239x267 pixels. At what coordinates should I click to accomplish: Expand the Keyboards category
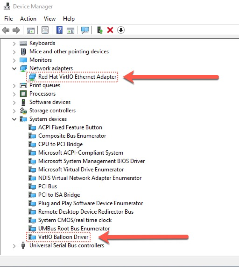pos(14,43)
